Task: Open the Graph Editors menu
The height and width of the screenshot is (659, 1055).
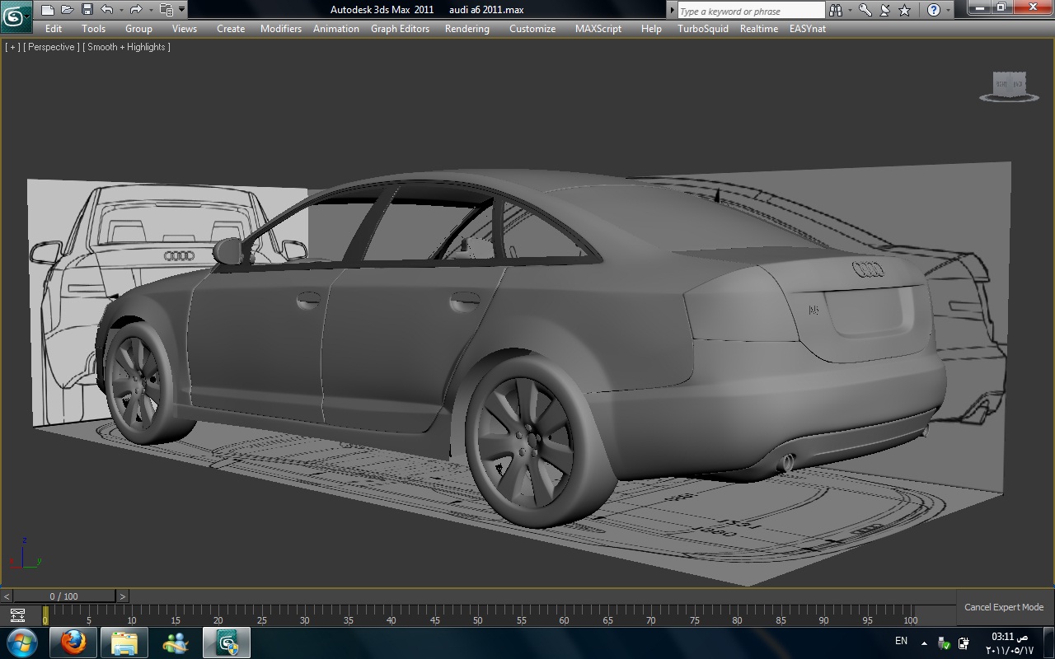Action: tap(400, 28)
